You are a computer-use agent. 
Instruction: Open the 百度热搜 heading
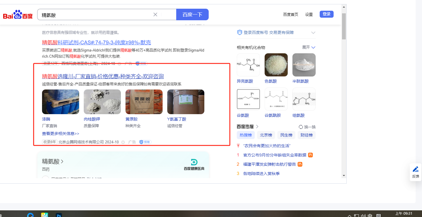(x=248, y=127)
